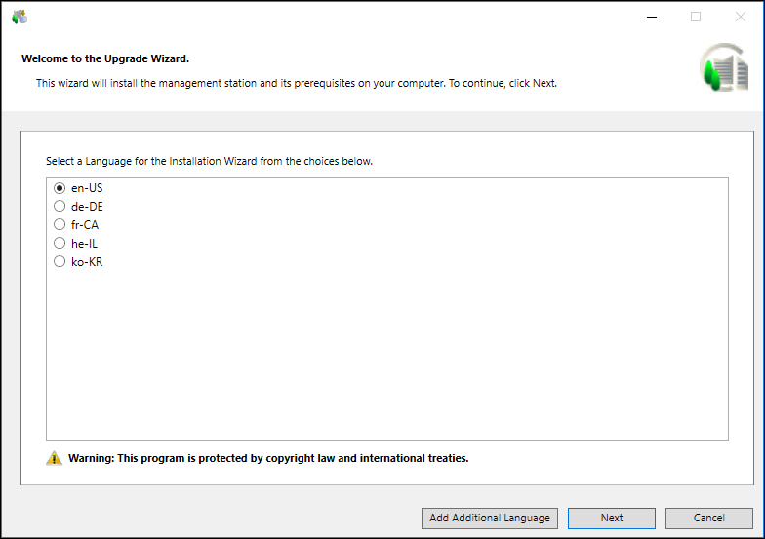
Task: Choose de-DE as the installation language
Action: [60, 207]
